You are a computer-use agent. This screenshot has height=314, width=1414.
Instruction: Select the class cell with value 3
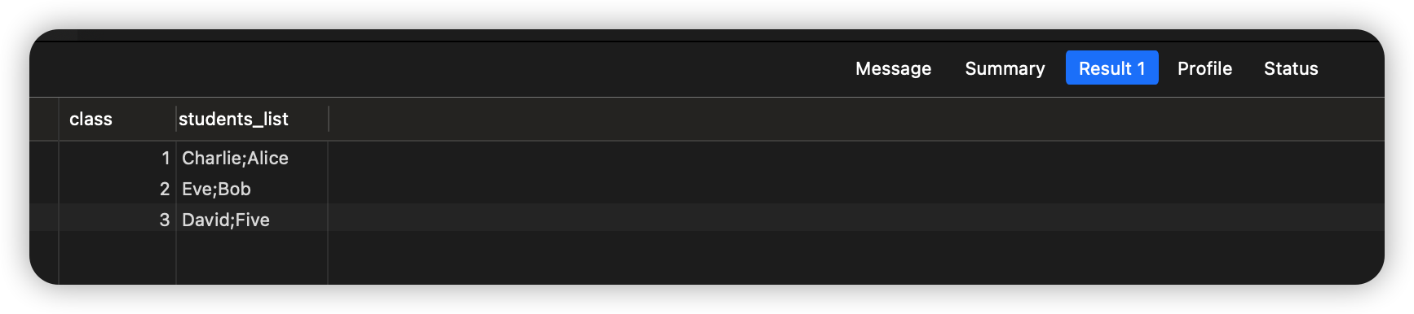pos(117,220)
